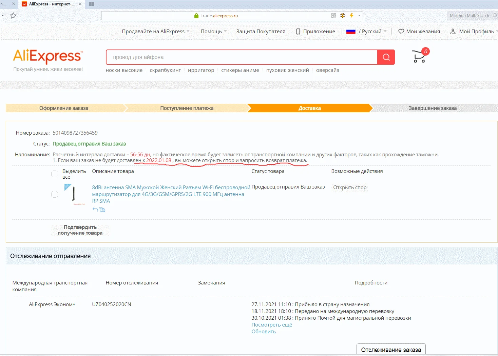Viewport: 498px width, 356px height.
Task: Click the Russian flag icon
Action: click(x=351, y=32)
